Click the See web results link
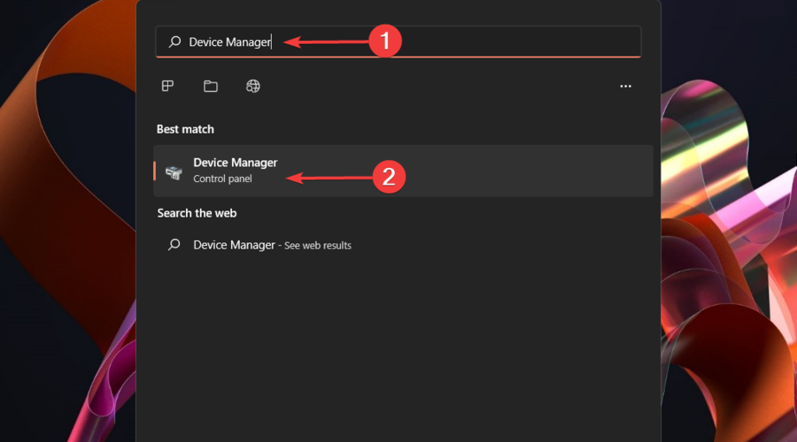 pyautogui.click(x=317, y=246)
